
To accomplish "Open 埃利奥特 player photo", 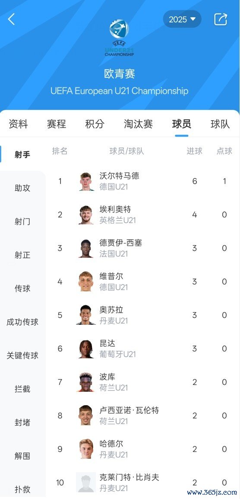I will (x=86, y=215).
